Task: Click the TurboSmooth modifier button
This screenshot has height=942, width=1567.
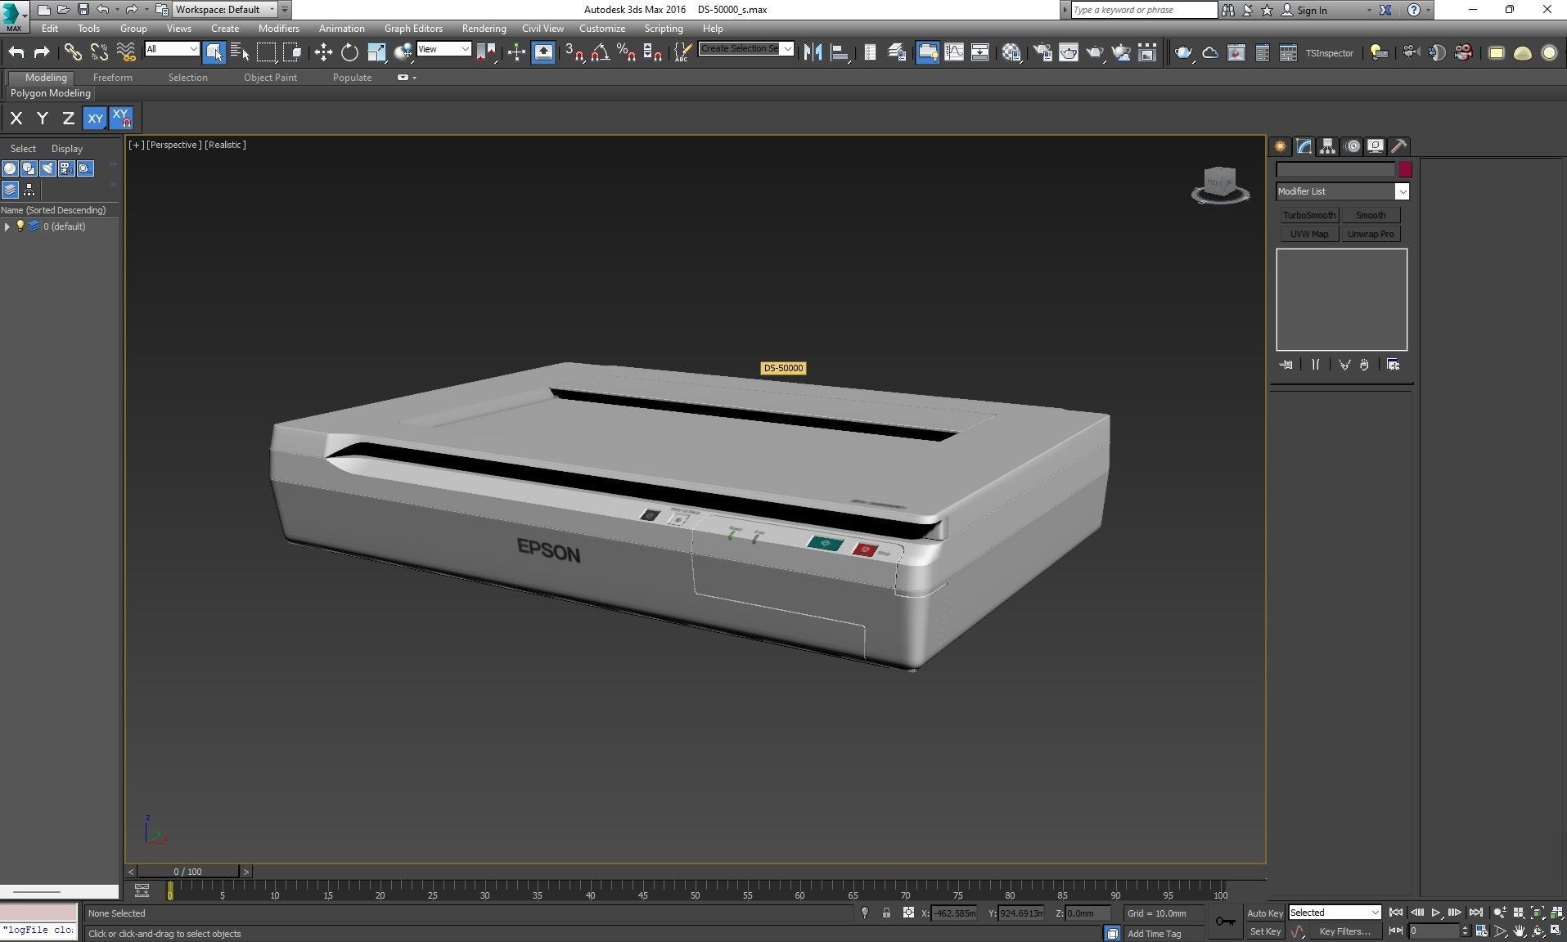Action: (x=1308, y=215)
